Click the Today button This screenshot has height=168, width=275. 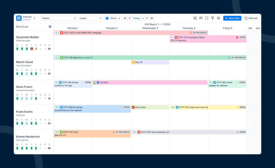(137, 18)
